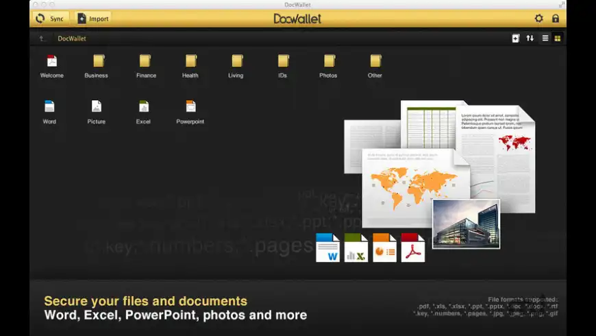Select the Powerpoint file
This screenshot has width=596, height=336.
[x=190, y=112]
